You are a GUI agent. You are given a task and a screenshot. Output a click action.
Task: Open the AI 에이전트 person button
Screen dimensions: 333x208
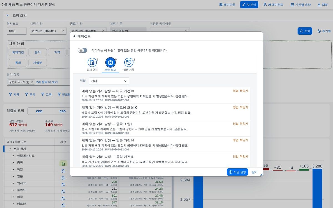coord(273,5)
